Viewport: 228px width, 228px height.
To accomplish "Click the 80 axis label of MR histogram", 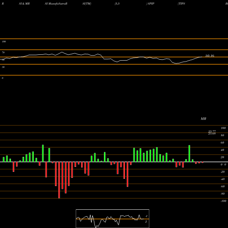I will click(222, 135).
